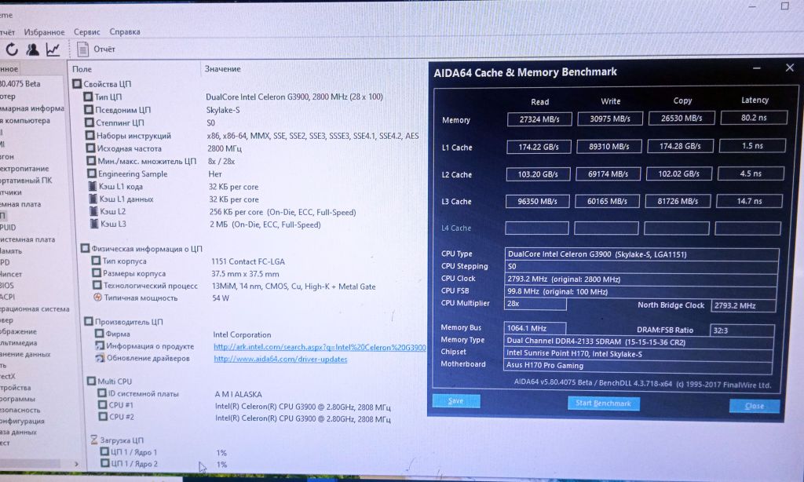Open the Избранное menu

click(44, 31)
